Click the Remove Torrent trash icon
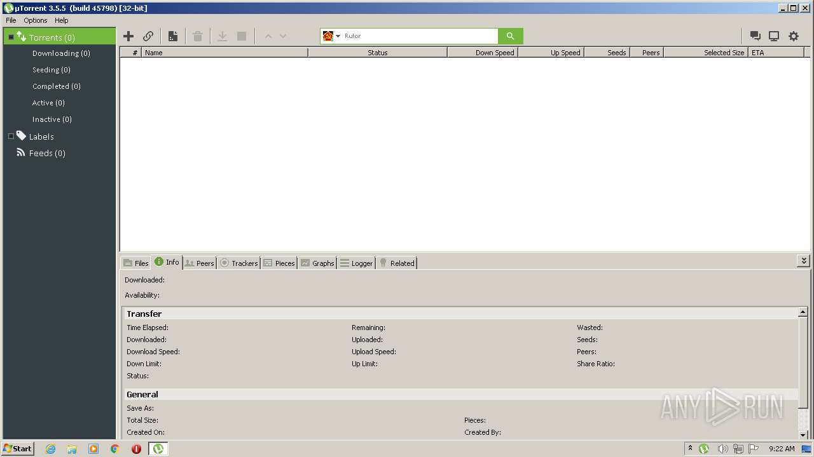 (198, 36)
